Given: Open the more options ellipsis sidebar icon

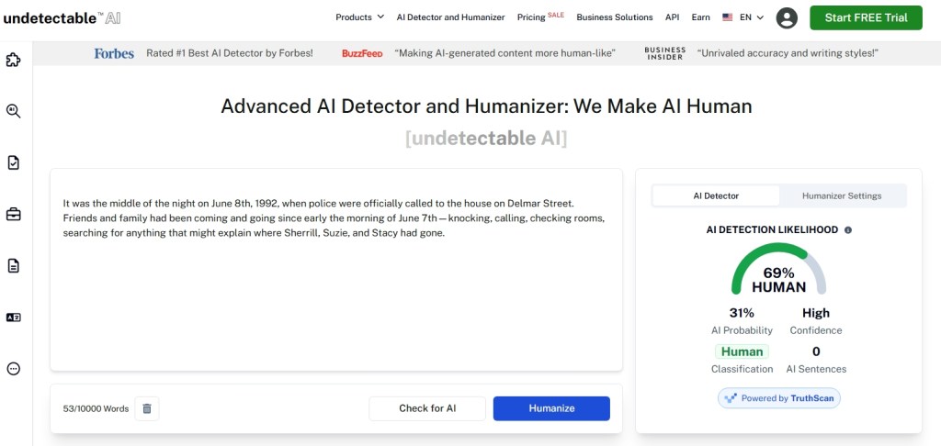Looking at the screenshot, I should tap(13, 369).
